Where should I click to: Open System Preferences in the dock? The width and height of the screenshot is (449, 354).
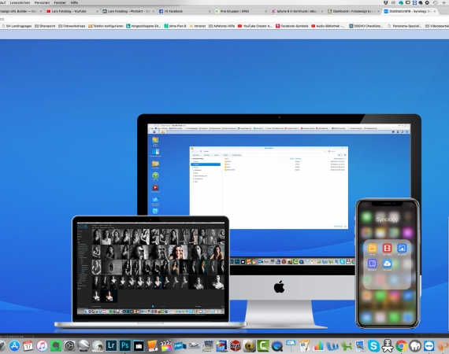[x=70, y=345]
